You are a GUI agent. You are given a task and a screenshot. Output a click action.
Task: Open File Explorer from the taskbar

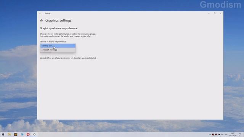coord(9,134)
